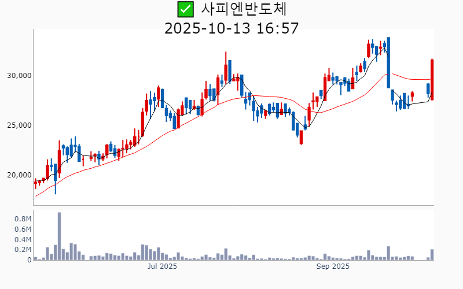Click the large red candle at the chart's right edge
The image size is (463, 289).
[432, 80]
